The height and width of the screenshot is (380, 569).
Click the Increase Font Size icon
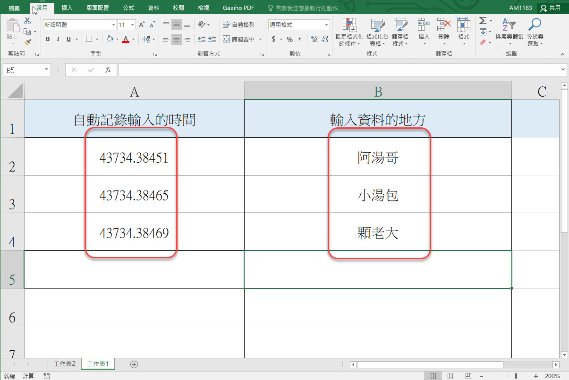point(142,25)
